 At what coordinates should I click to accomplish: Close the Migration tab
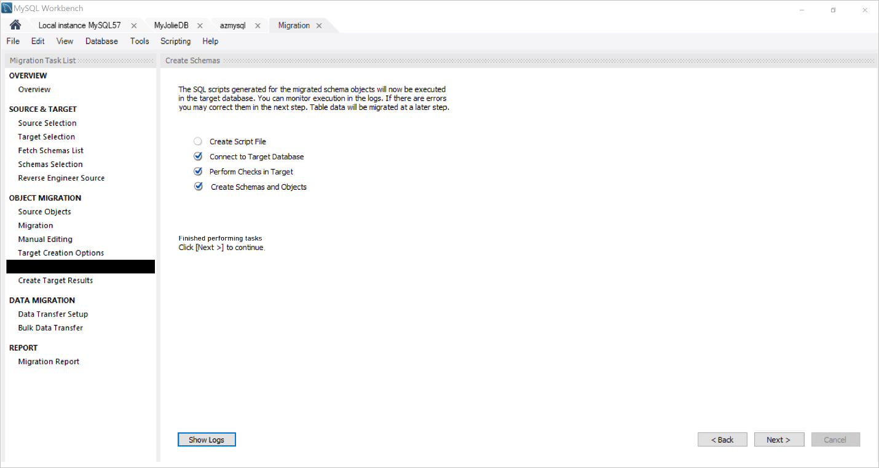pyautogui.click(x=319, y=26)
